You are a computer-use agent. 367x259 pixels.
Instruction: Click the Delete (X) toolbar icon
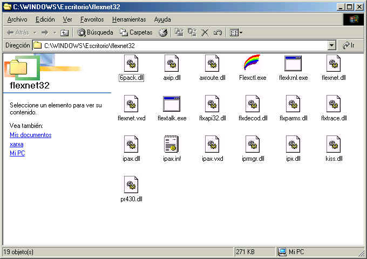pyautogui.click(x=205, y=32)
